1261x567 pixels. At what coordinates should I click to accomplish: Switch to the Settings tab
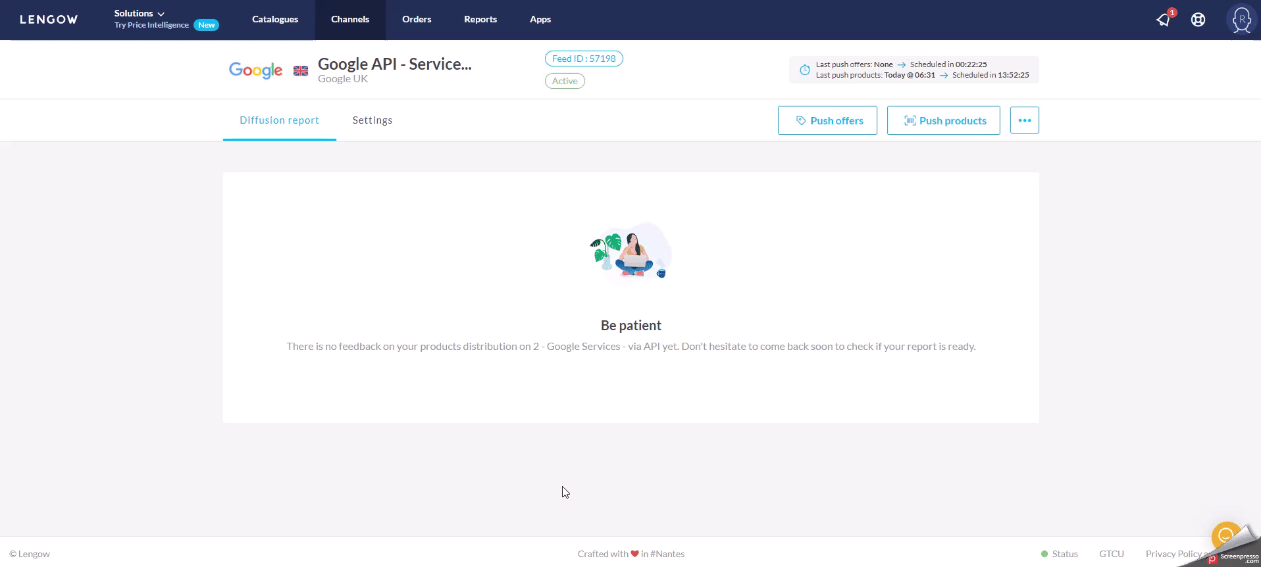tap(373, 120)
